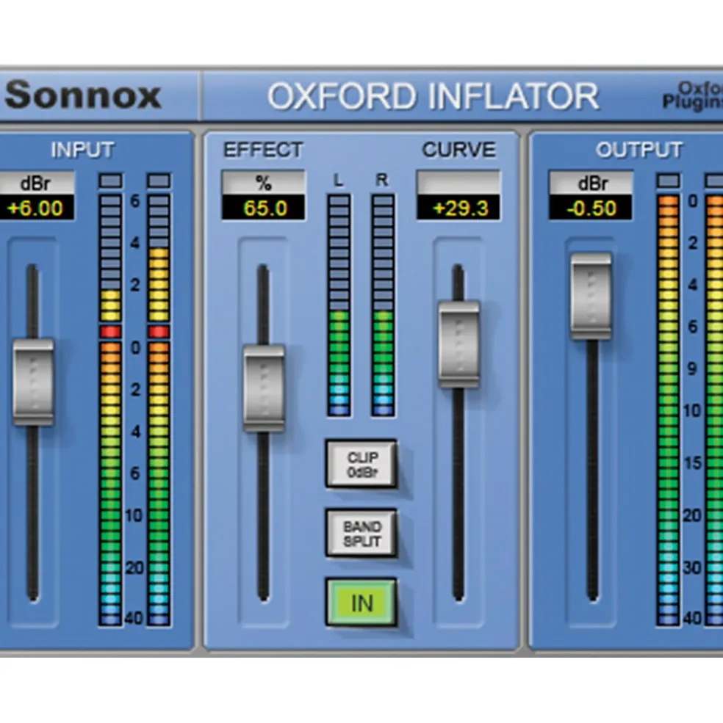Select the effect percent field 65.0
Viewport: 723px width, 723px height.
[264, 208]
